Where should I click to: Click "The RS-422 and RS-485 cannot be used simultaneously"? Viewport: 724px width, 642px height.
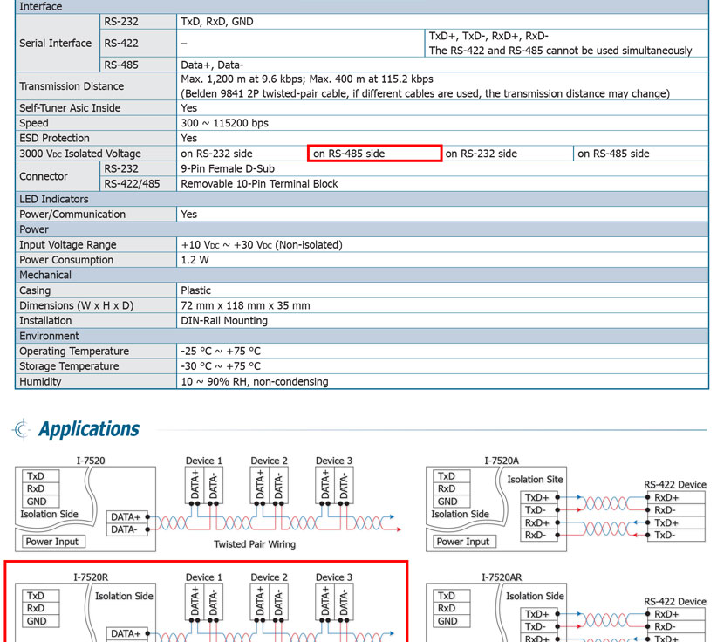coord(560,51)
